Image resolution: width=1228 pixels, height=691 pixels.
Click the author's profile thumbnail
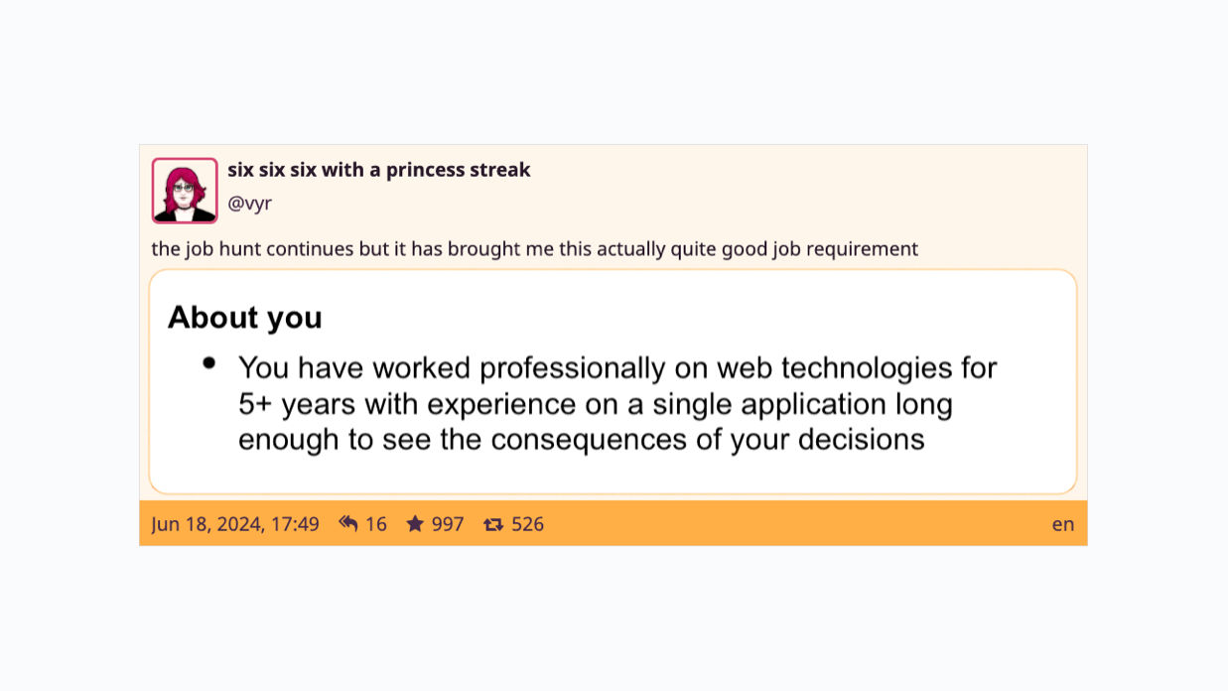click(x=184, y=190)
